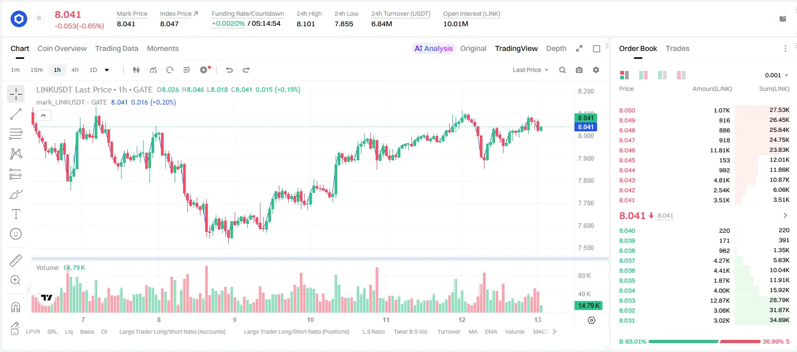The width and height of the screenshot is (797, 352).
Task: Open chart settings gear icon
Action: [596, 70]
